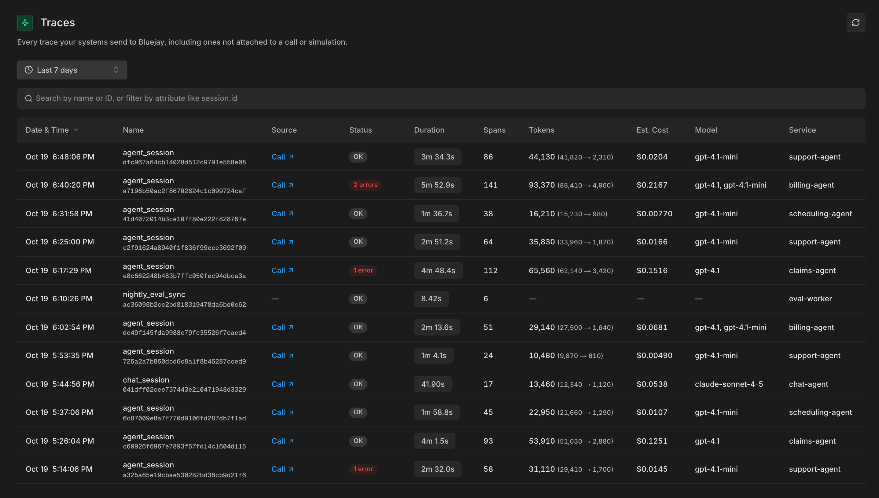This screenshot has height=498, width=879.
Task: Open the Last 7 days time range dropdown
Action: point(72,70)
